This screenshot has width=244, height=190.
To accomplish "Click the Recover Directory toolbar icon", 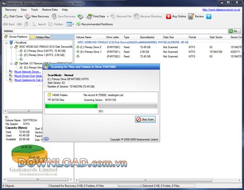I will (x=136, y=16).
